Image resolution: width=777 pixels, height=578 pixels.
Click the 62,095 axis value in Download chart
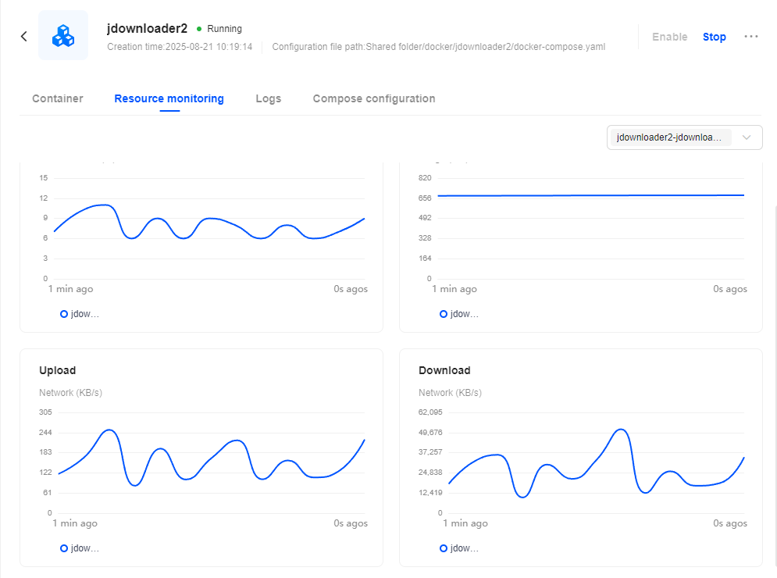(x=430, y=412)
